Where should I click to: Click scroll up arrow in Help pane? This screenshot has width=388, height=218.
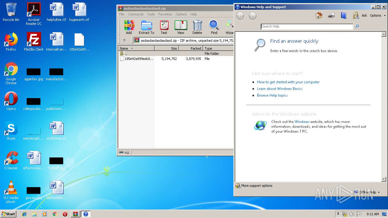[x=384, y=34]
